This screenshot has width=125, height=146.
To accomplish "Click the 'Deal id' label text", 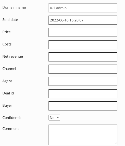I will pos(8,93).
